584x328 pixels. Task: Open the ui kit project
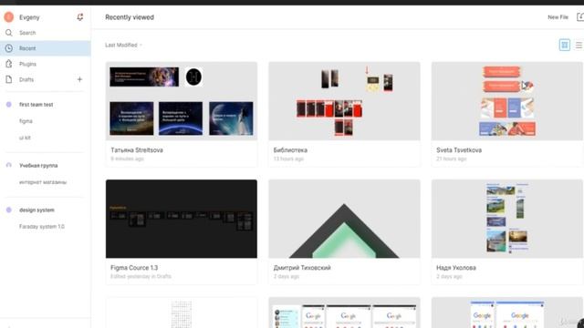(25, 138)
